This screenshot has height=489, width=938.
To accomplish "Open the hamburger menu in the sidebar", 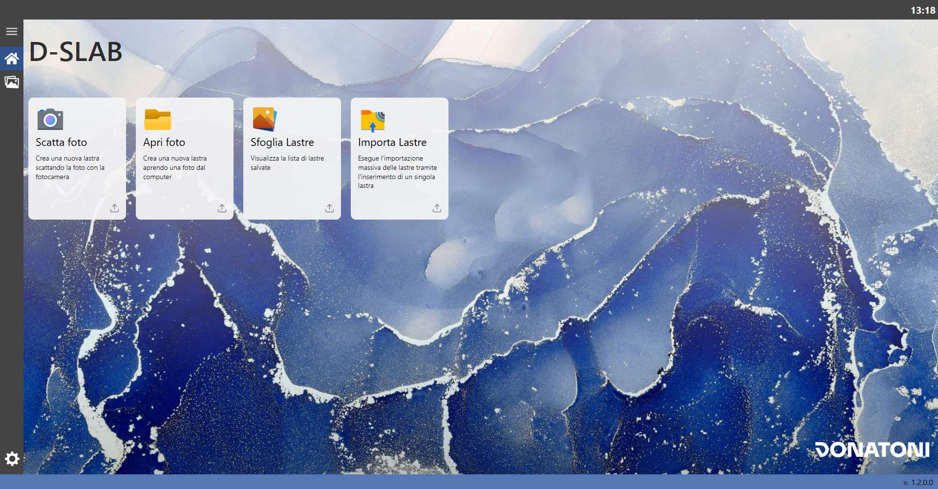I will (x=12, y=32).
